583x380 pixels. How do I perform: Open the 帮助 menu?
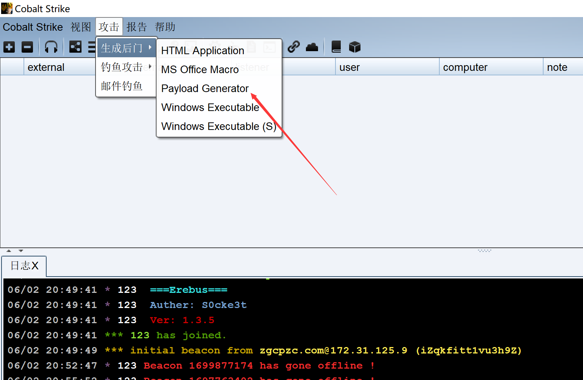point(165,27)
